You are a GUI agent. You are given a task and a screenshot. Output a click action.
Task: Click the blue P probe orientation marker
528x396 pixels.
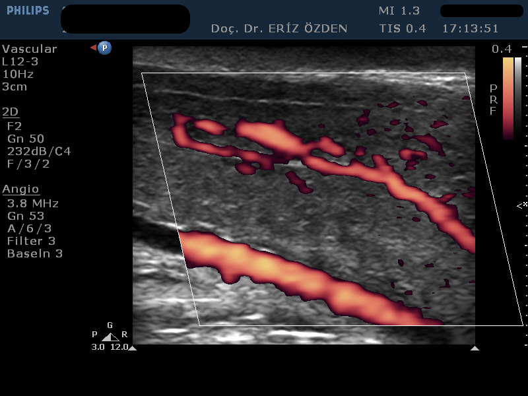click(104, 48)
